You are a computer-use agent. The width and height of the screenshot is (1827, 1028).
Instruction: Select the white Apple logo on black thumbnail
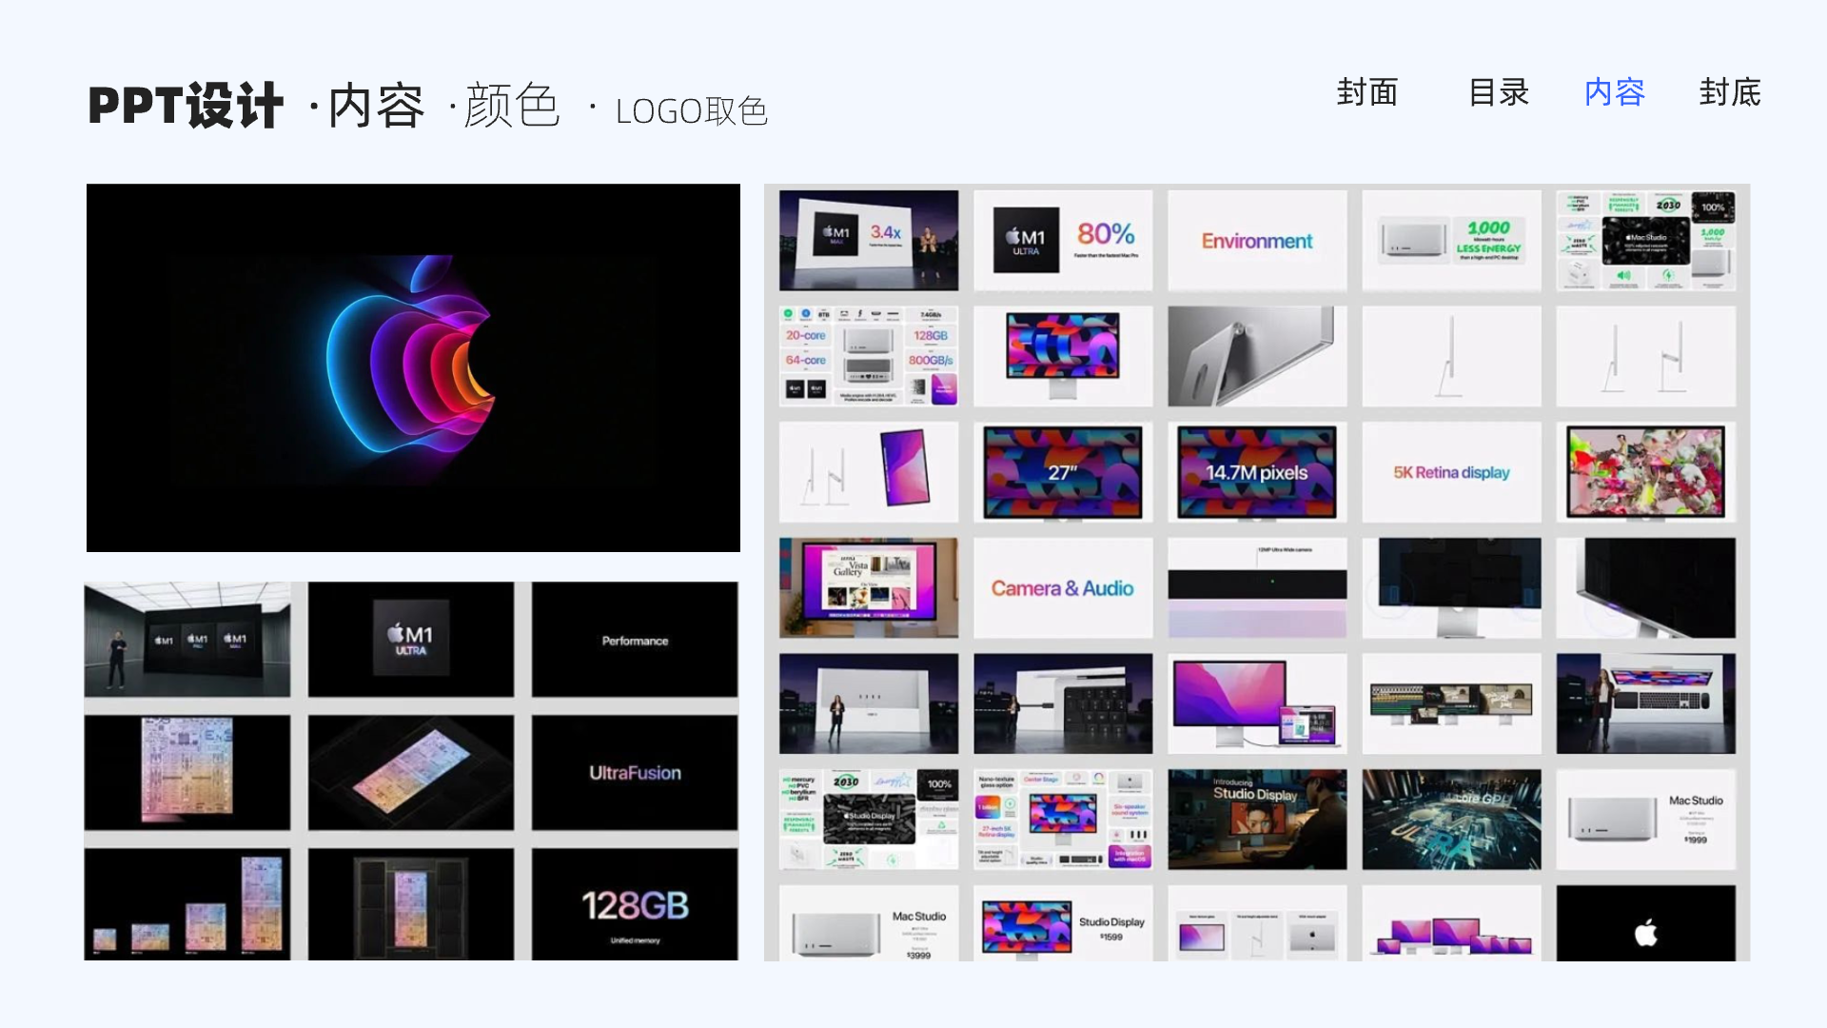1646,923
